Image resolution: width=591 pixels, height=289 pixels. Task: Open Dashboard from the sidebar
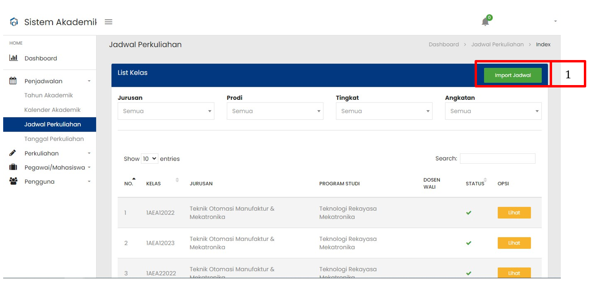click(x=41, y=58)
